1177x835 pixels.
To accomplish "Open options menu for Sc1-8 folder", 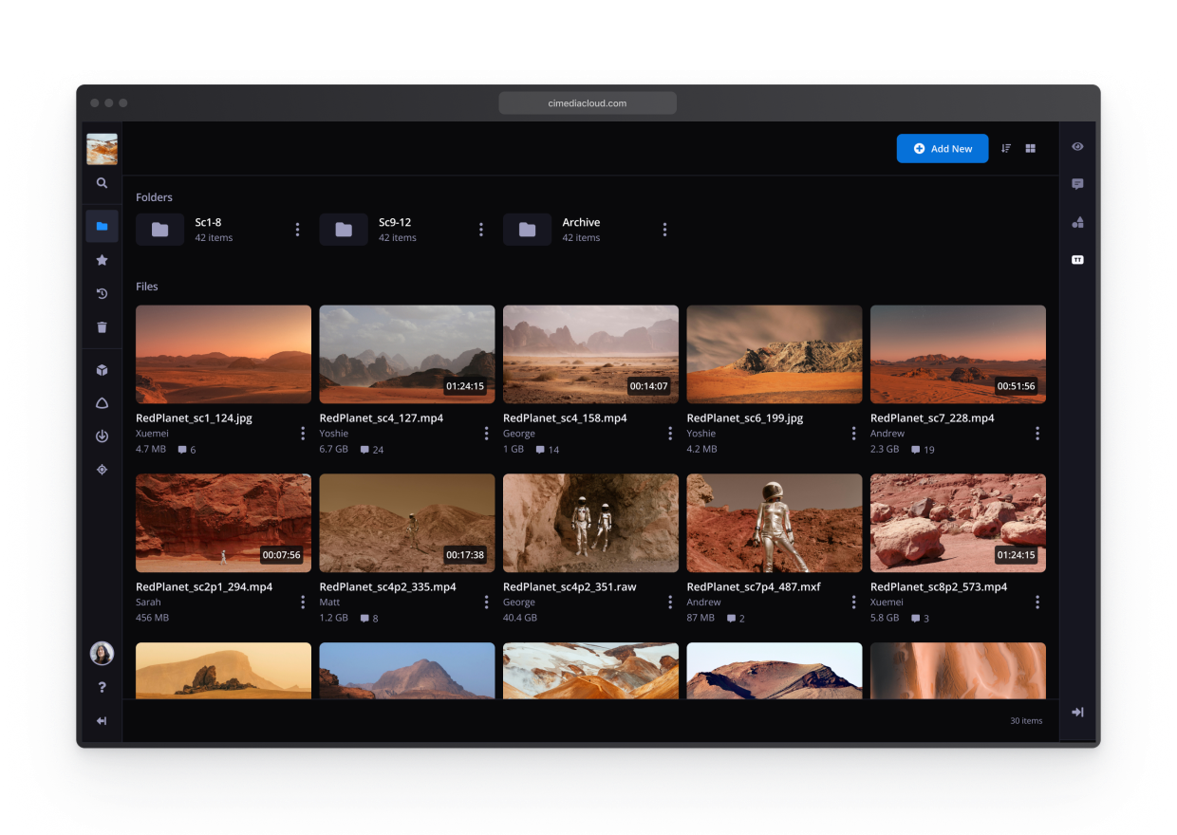I will (x=297, y=230).
